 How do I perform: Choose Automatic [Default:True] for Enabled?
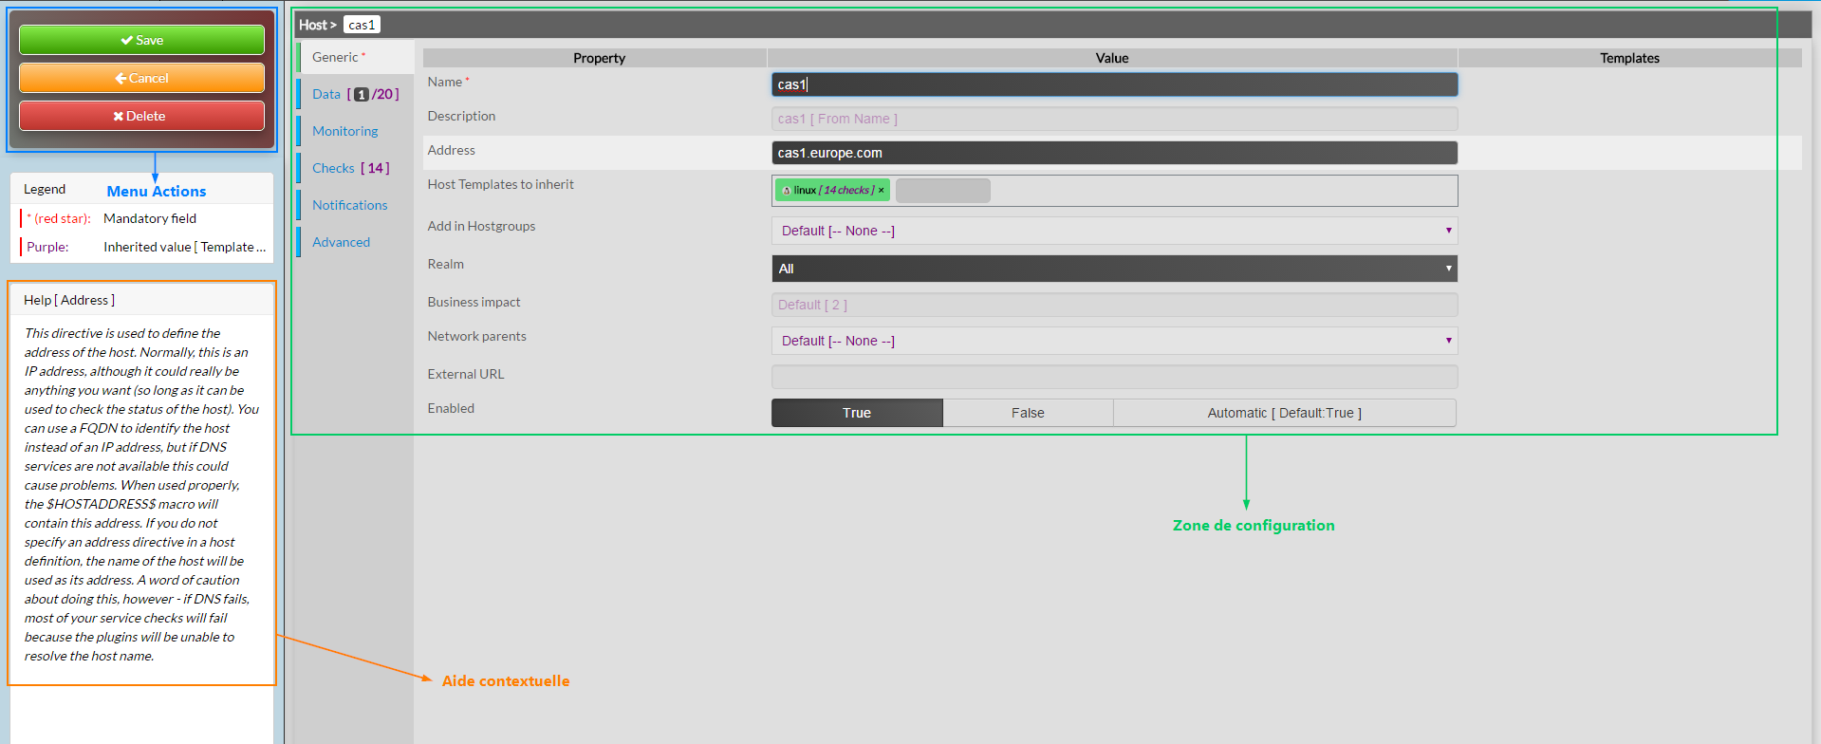1283,413
